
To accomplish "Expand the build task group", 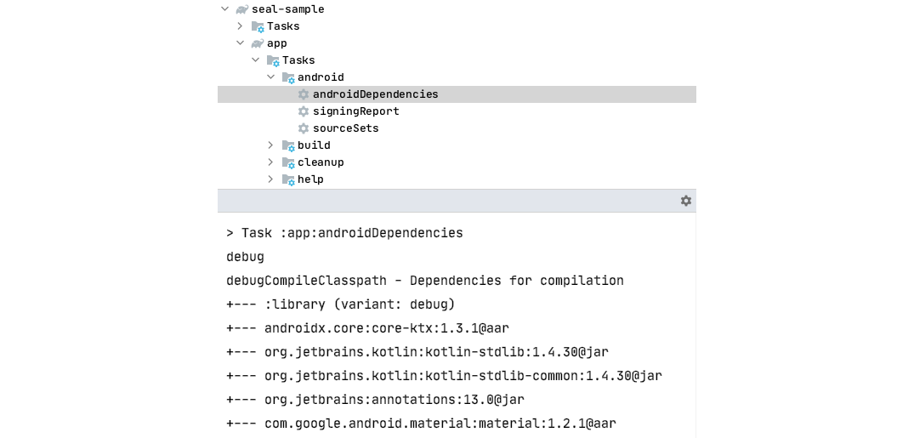I will (x=270, y=145).
